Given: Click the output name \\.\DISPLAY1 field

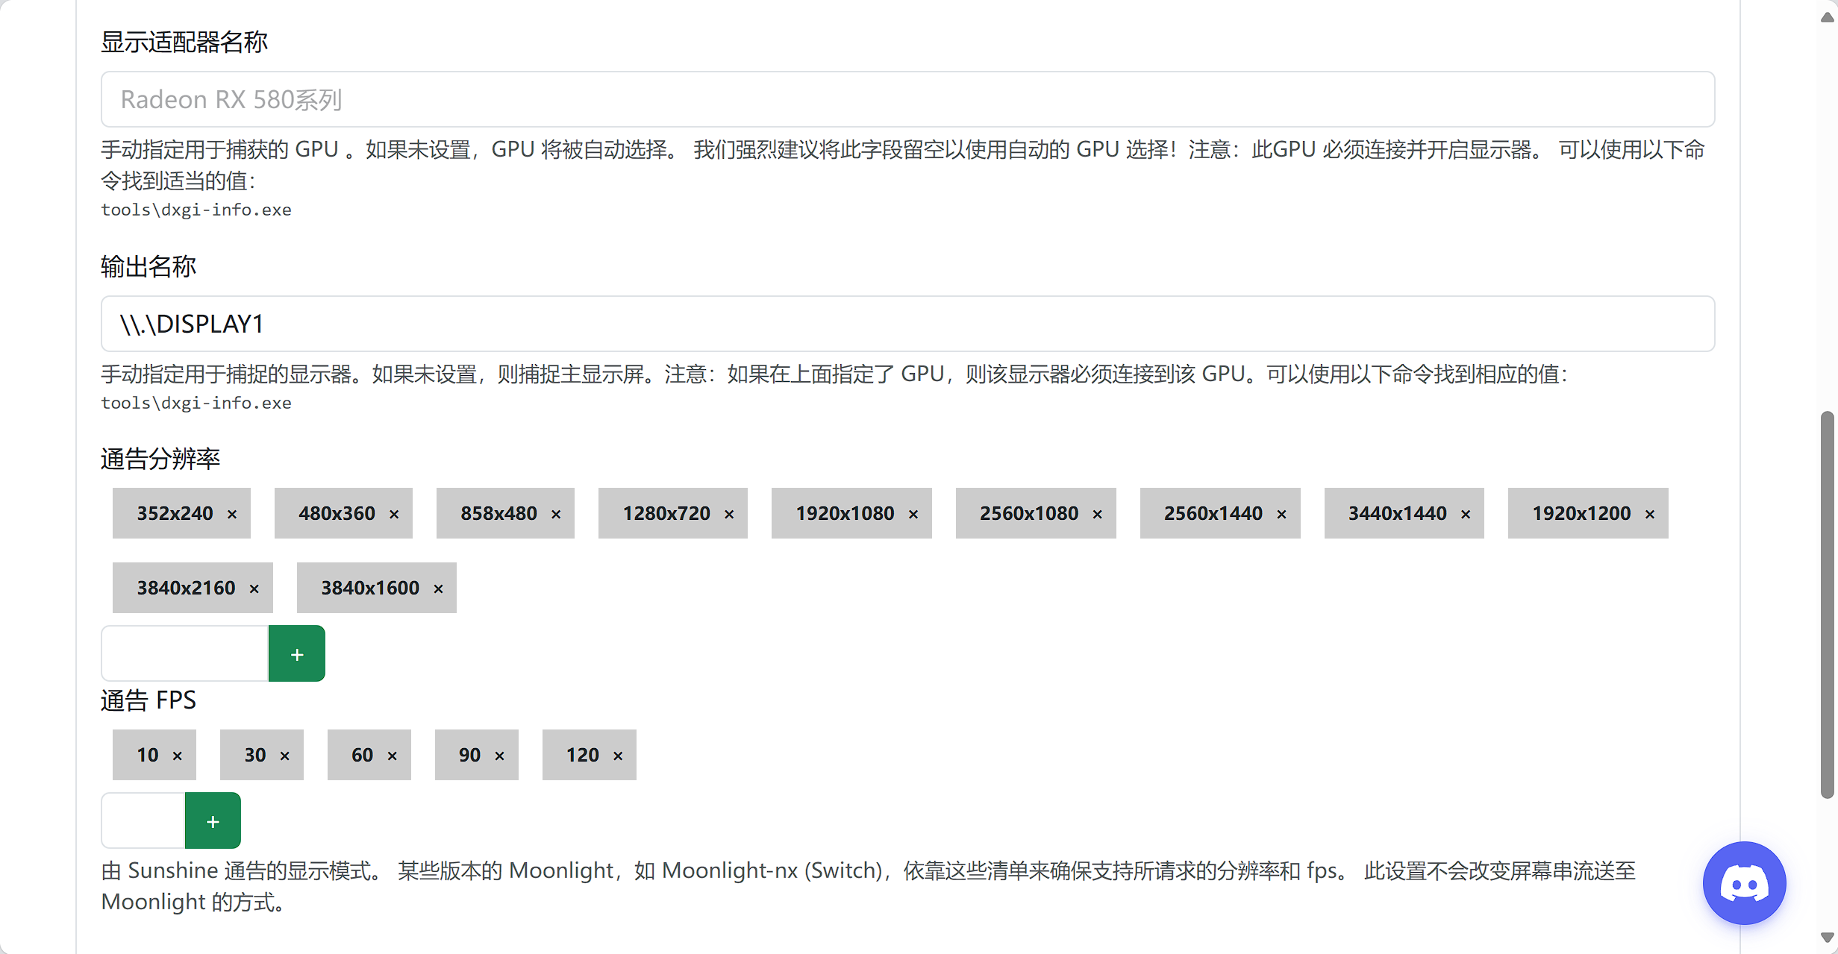Looking at the screenshot, I should [907, 324].
